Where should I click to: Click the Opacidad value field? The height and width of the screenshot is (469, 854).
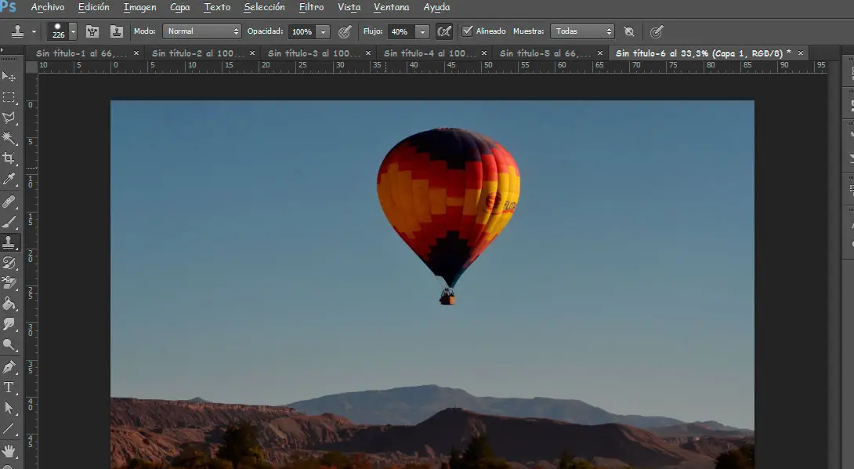pyautogui.click(x=302, y=31)
